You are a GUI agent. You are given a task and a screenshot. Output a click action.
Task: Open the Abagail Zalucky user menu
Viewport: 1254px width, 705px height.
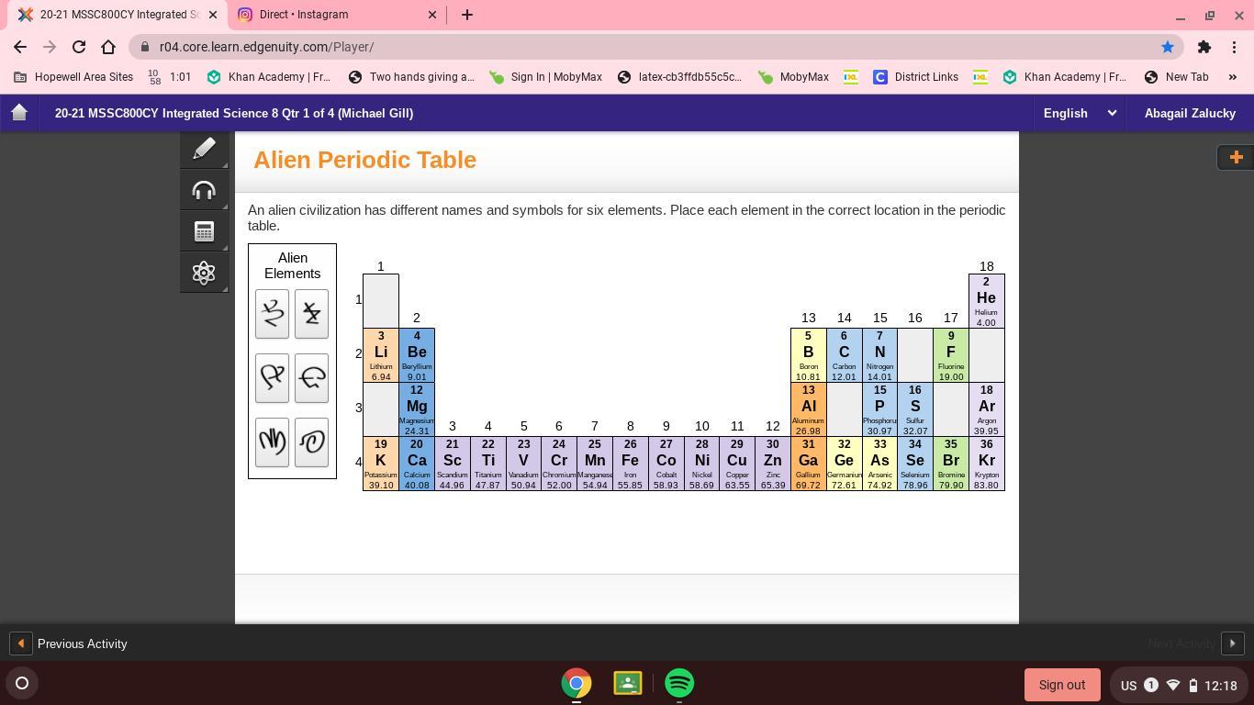[x=1189, y=113]
